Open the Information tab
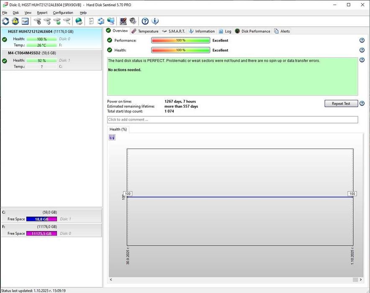Image resolution: width=370 pixels, height=293 pixels. tap(202, 31)
